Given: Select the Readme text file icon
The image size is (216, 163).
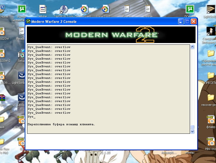Looking at the screenshot, I should point(22,31).
